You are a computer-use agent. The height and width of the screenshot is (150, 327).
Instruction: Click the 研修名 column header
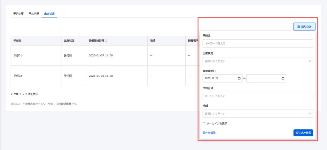(x=18, y=41)
